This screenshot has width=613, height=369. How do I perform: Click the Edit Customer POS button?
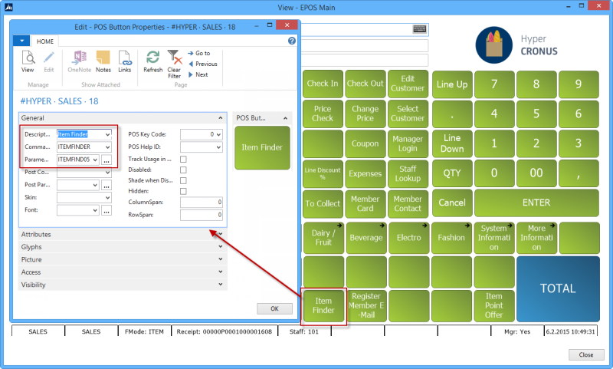pos(408,84)
